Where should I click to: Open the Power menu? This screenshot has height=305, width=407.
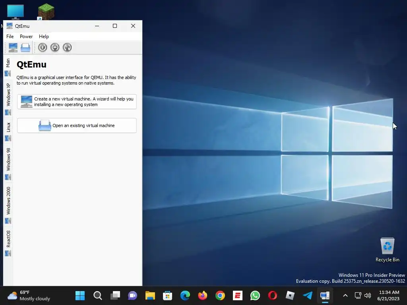click(26, 37)
